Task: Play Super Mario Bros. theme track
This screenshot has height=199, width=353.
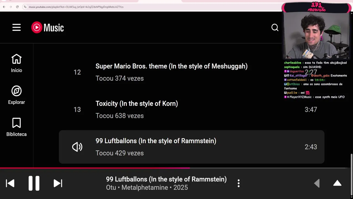Action: (171, 66)
